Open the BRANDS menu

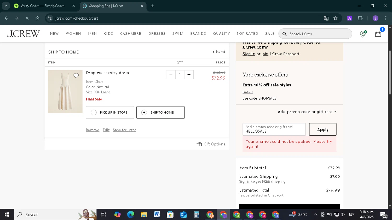coord(198,34)
